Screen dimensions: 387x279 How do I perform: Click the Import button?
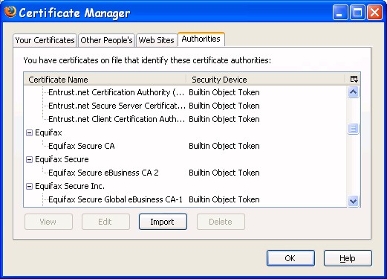tap(163, 222)
